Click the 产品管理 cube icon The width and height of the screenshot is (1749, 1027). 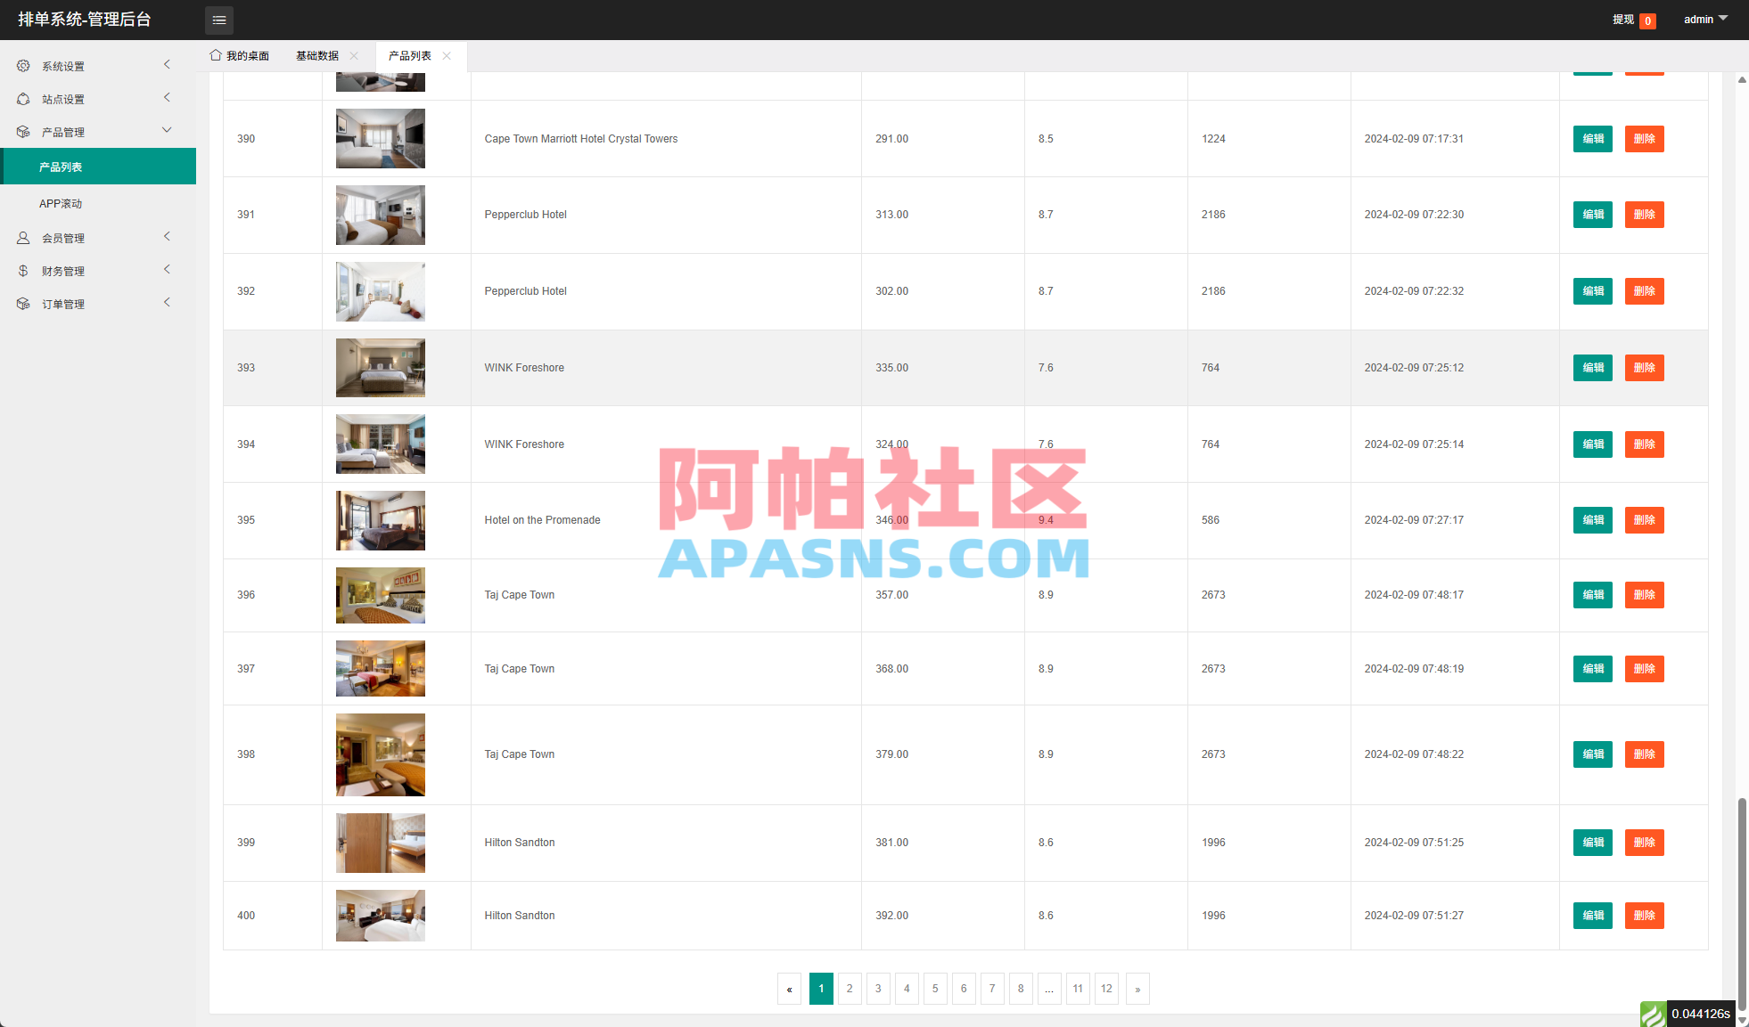(x=22, y=131)
